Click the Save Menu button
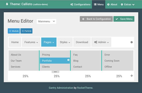 pos(124,19)
